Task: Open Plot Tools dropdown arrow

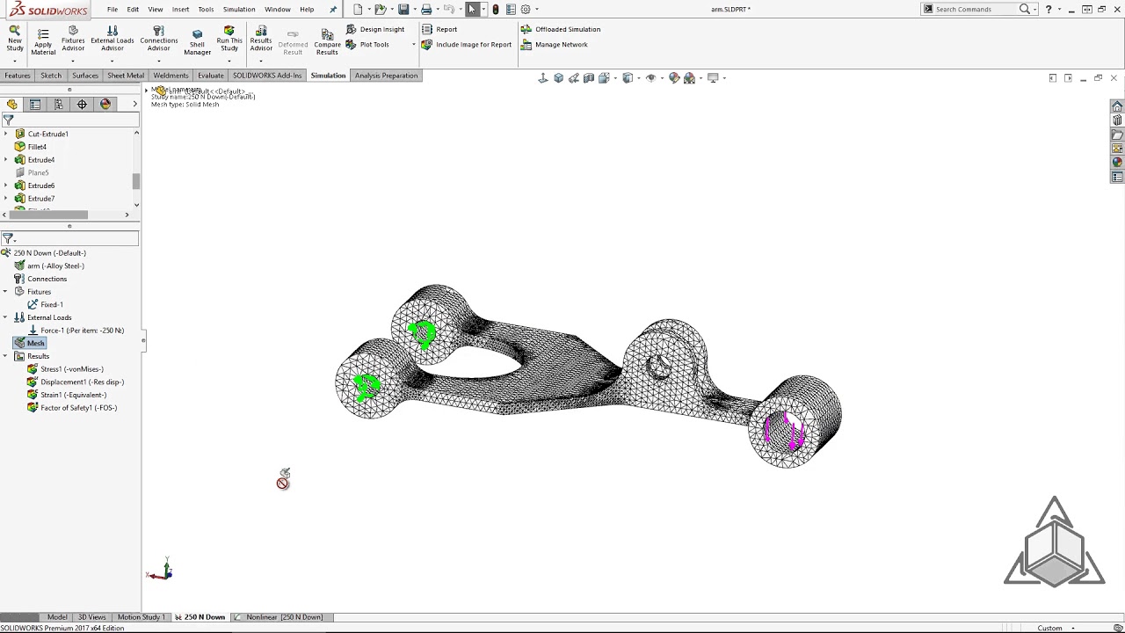Action: tap(414, 45)
